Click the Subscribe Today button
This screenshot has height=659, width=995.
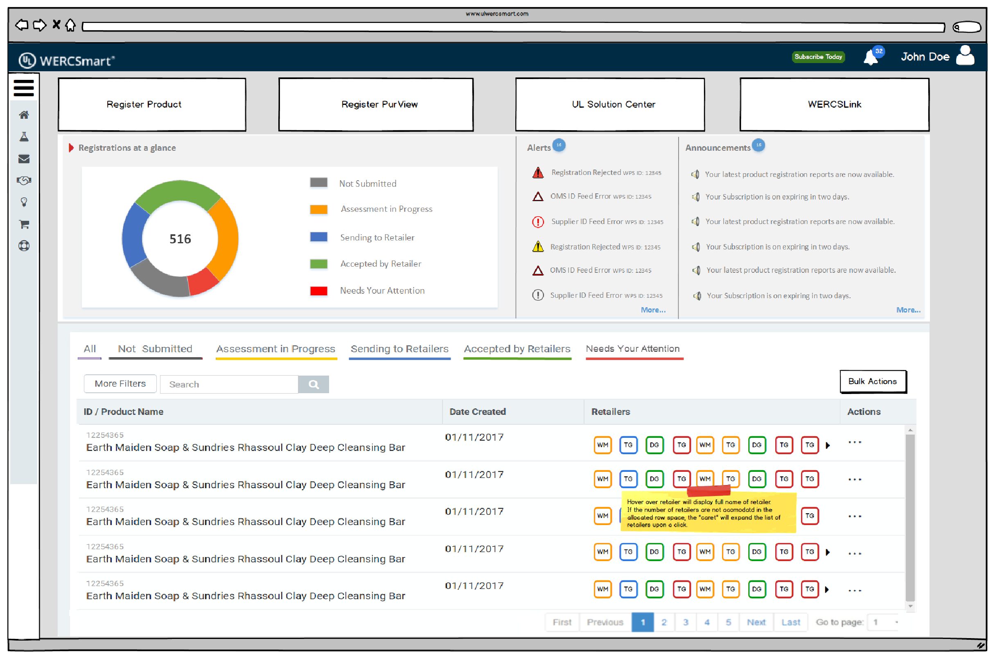(818, 57)
